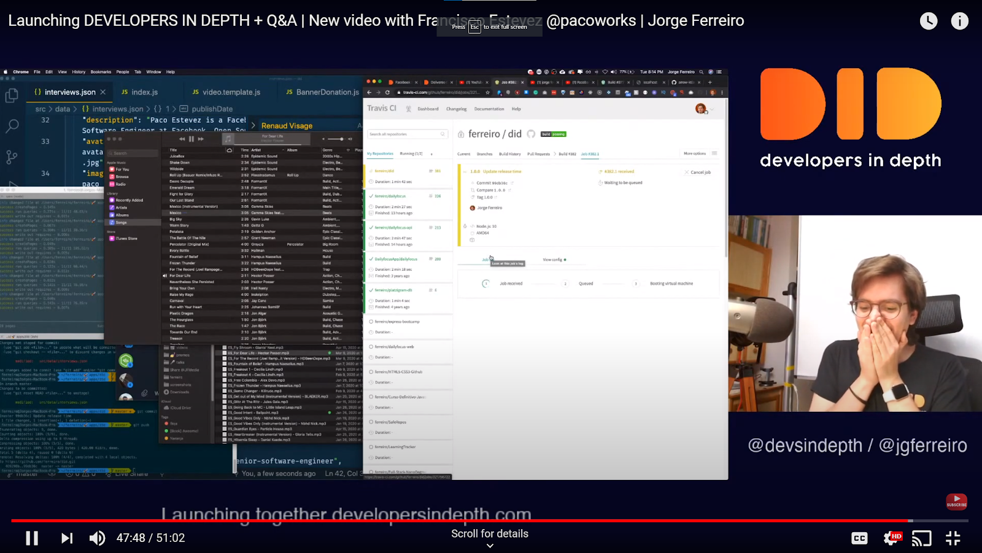Click the Watch Later clock icon

(x=929, y=21)
